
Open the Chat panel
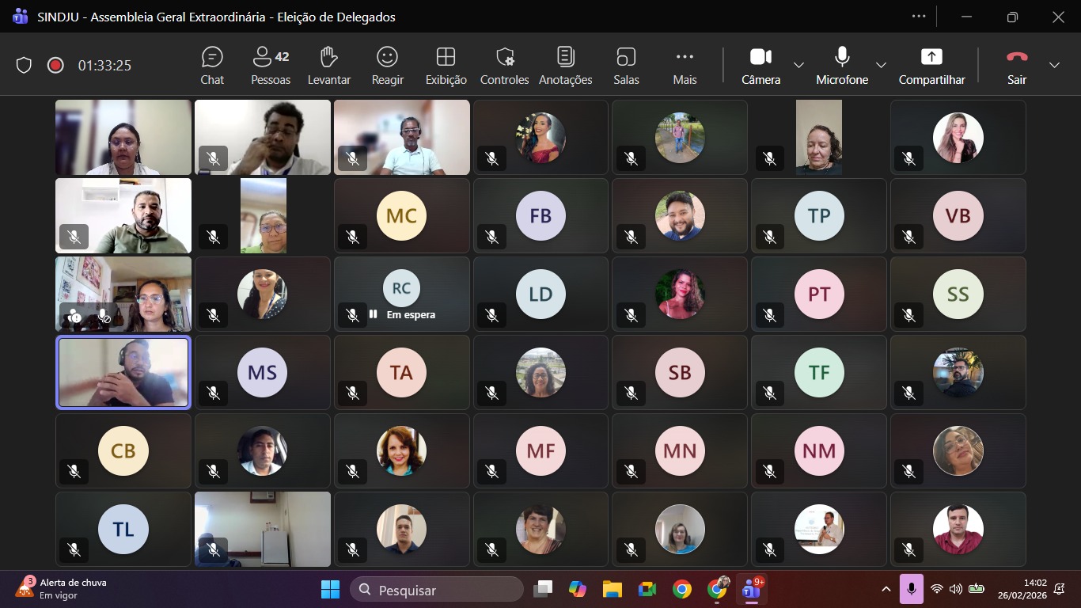click(x=212, y=66)
